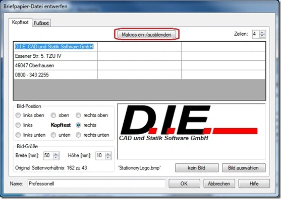Viewport: 281px width, 199px height.
Task: Click 'StationeryLogo.bmp' file name text
Action: [140, 168]
